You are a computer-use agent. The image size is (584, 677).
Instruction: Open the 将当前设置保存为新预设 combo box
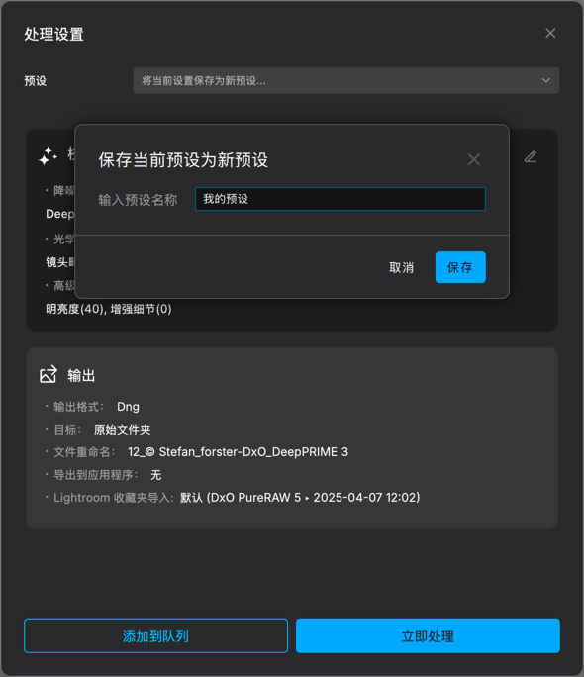click(x=346, y=80)
